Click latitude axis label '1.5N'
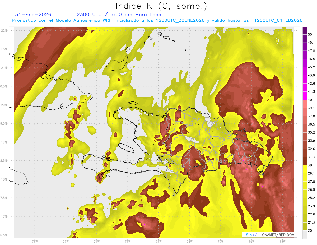 click(x=3, y=49)
